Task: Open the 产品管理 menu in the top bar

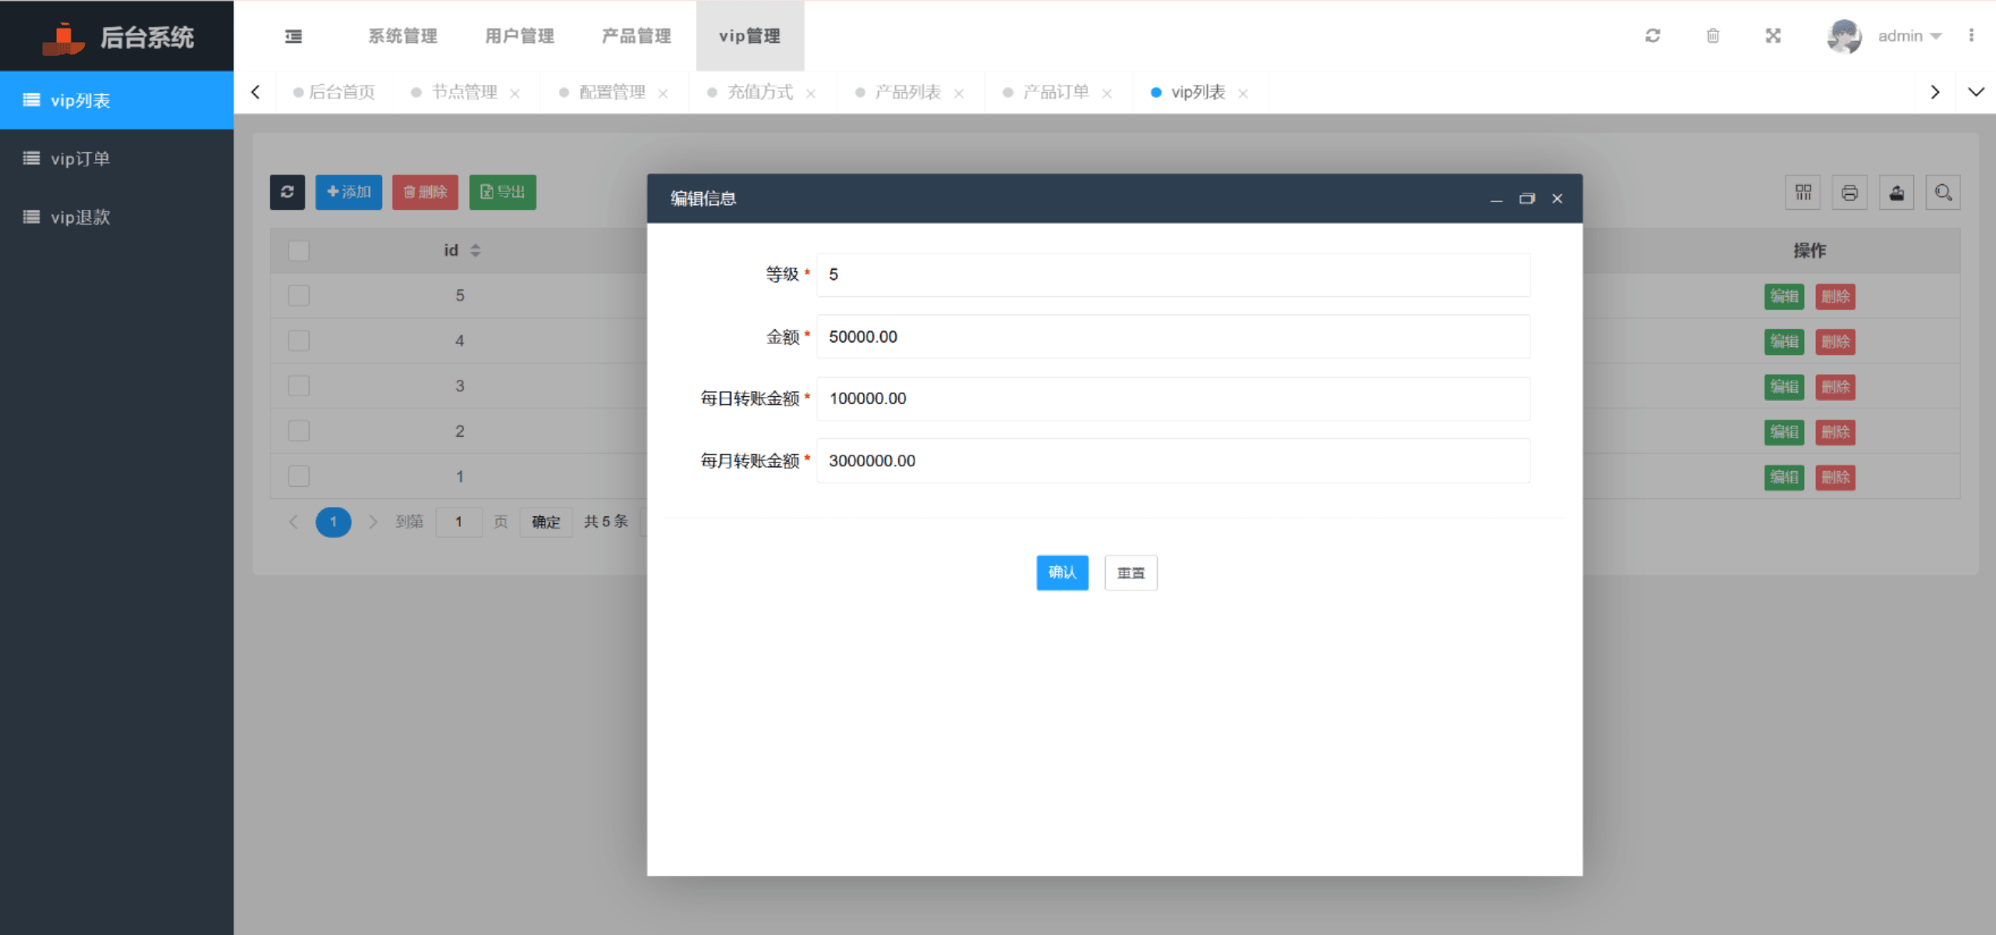Action: tap(635, 36)
